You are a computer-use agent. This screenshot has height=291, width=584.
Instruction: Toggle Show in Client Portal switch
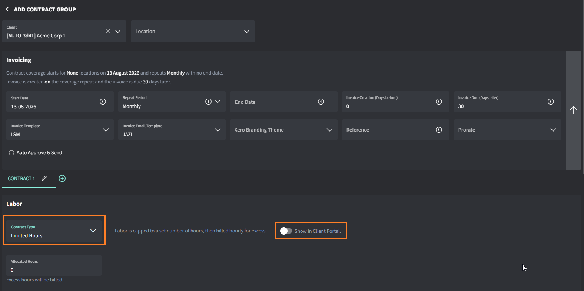[x=286, y=231]
